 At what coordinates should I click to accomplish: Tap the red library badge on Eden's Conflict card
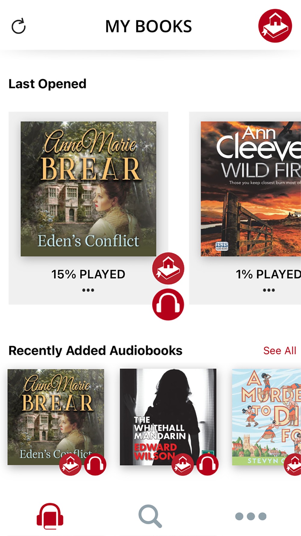[x=168, y=268]
